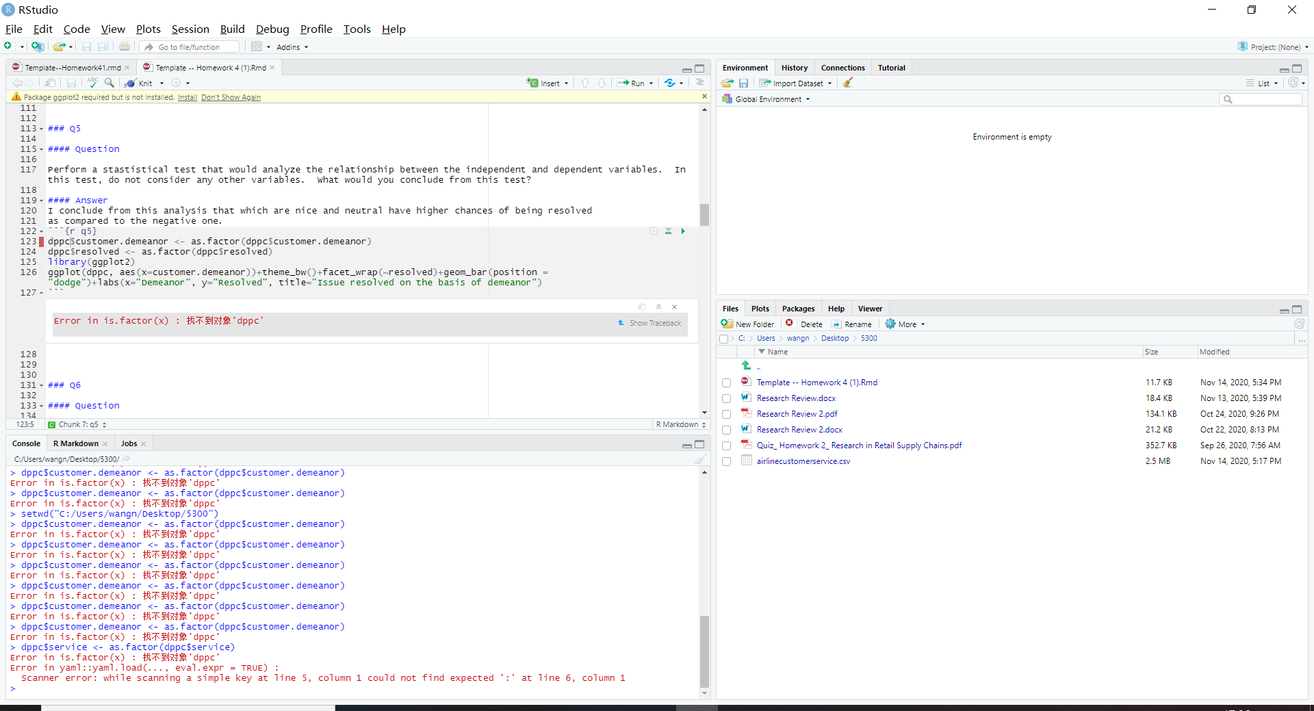This screenshot has height=711, width=1314.
Task: Rename the selected file
Action: pos(851,324)
